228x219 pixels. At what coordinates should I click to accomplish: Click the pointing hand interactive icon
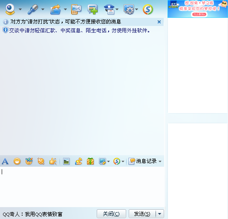tap(53, 161)
